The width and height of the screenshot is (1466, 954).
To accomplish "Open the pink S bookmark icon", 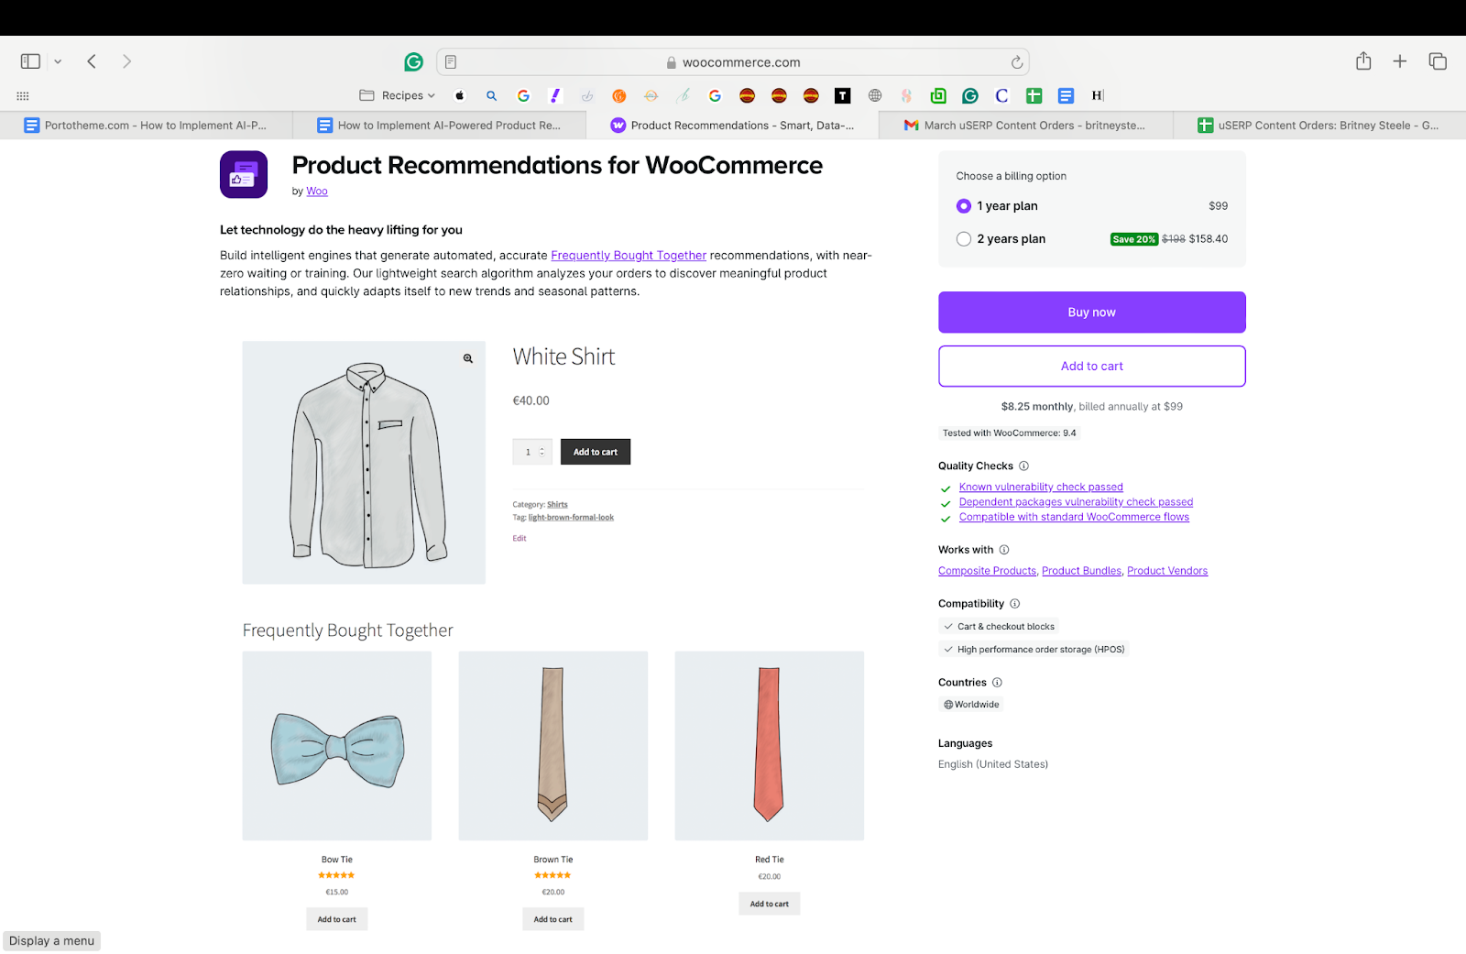I will pyautogui.click(x=906, y=95).
